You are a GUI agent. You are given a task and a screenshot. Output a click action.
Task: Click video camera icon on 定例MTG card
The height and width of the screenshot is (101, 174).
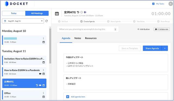pyautogui.click(x=40, y=85)
